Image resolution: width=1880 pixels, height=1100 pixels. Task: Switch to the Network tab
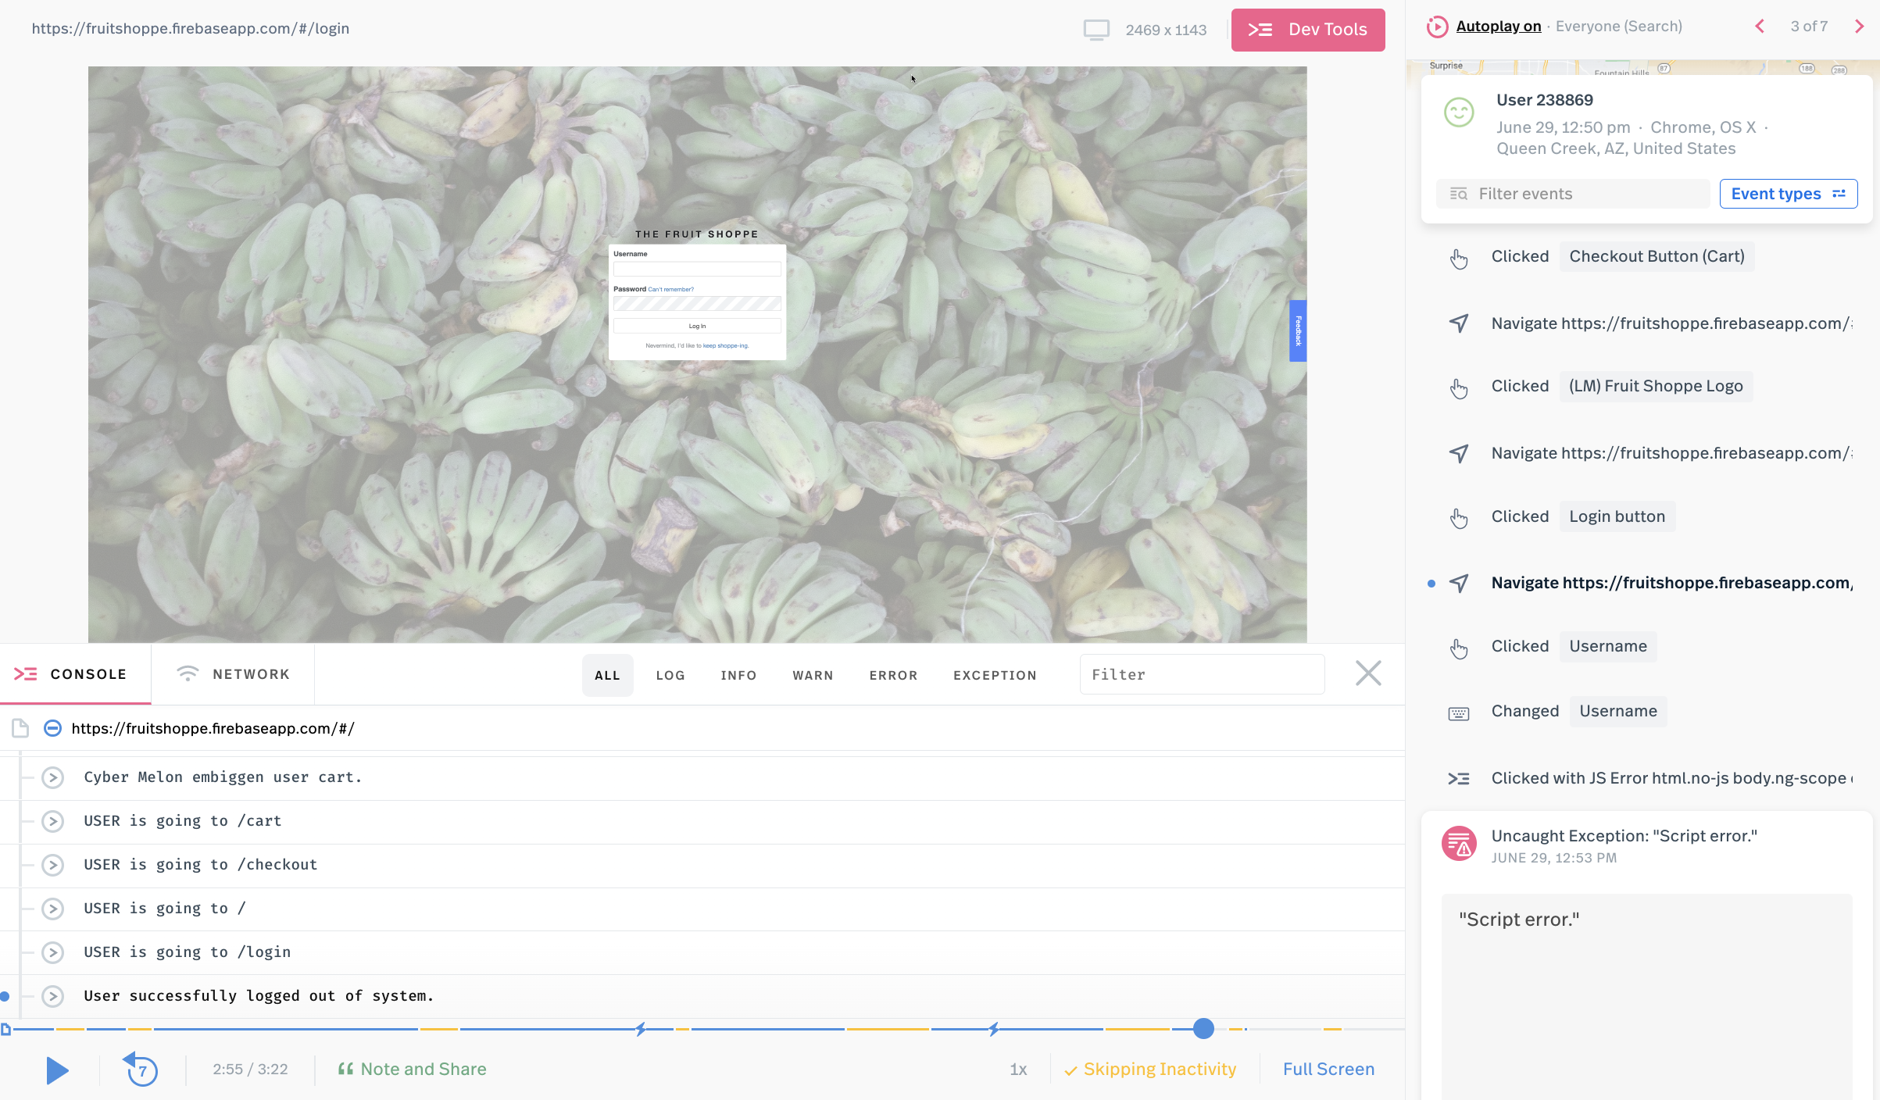point(233,673)
